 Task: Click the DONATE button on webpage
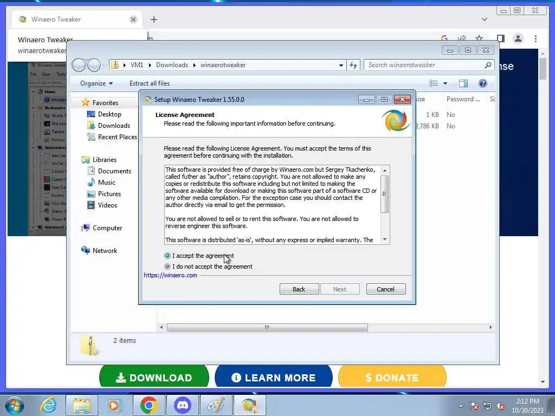pos(392,377)
